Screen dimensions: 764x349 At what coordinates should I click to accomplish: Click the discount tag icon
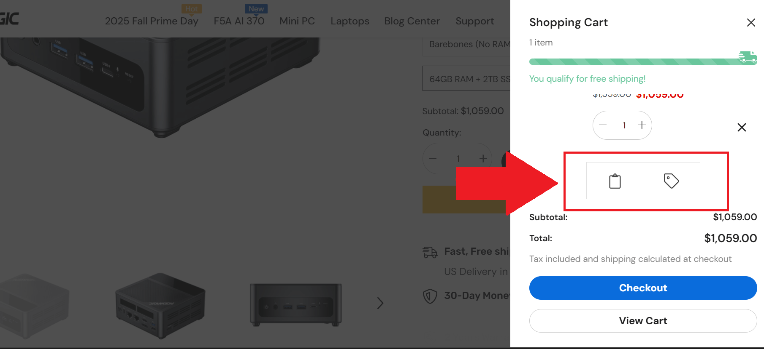[x=671, y=181]
